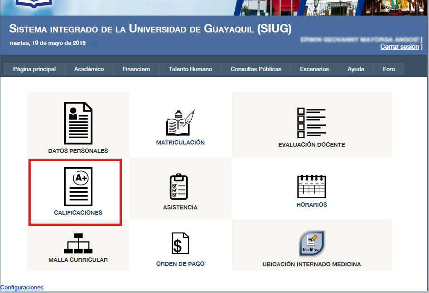Open the Malla Curricular flowchart icon
Viewport: 429px width, 293px height.
(77, 244)
